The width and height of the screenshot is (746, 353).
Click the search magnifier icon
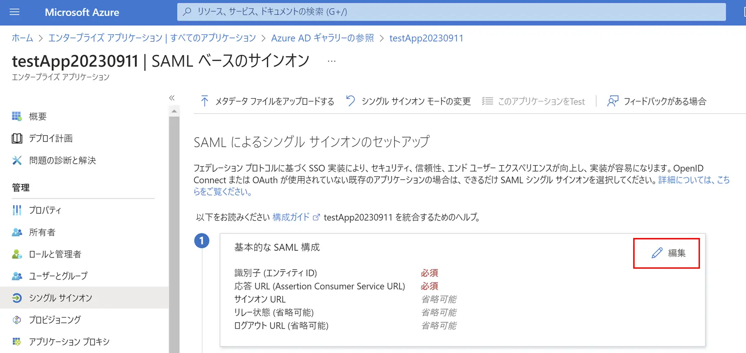pos(187,12)
